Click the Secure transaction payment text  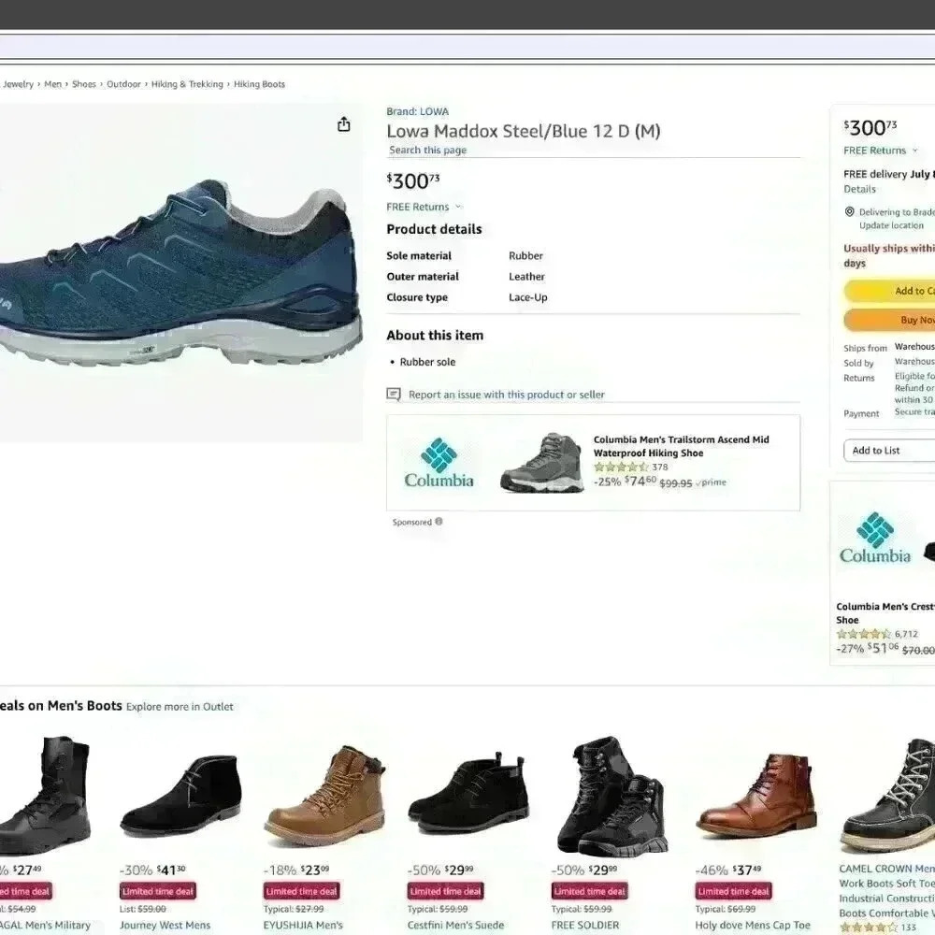coord(914,412)
